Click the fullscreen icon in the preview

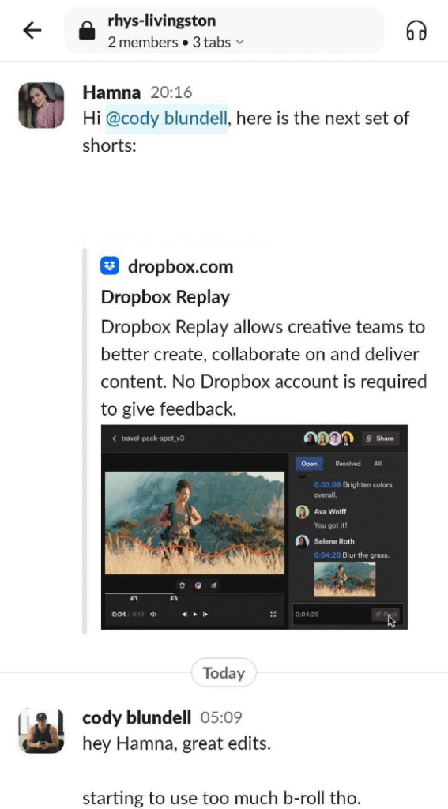click(273, 614)
